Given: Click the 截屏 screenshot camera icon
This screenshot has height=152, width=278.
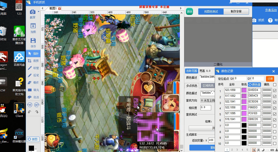Looking at the screenshot, I should click(x=32, y=12).
